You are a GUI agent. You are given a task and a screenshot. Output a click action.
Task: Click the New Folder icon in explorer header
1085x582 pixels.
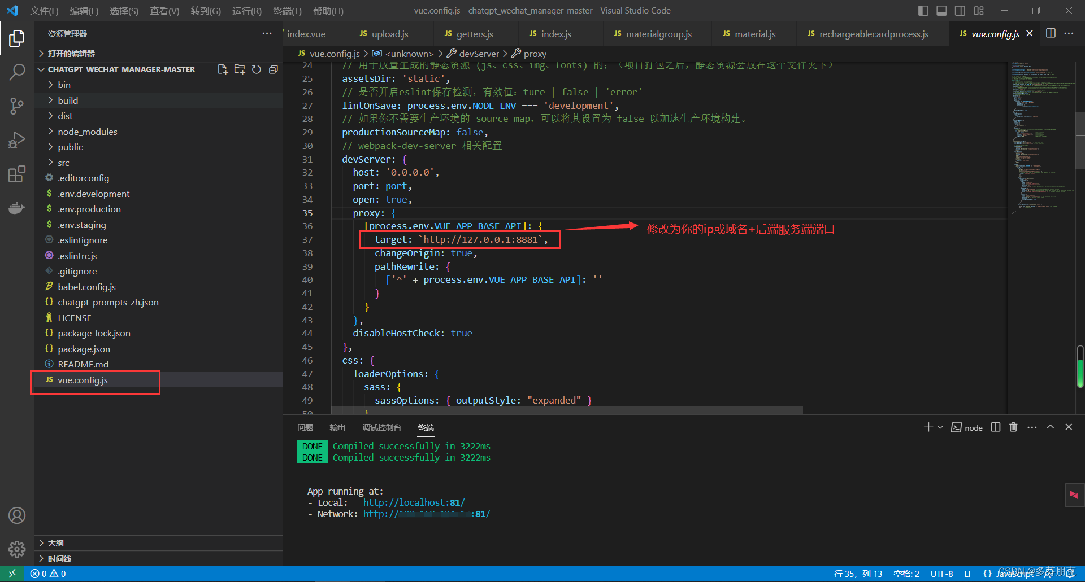coord(240,69)
